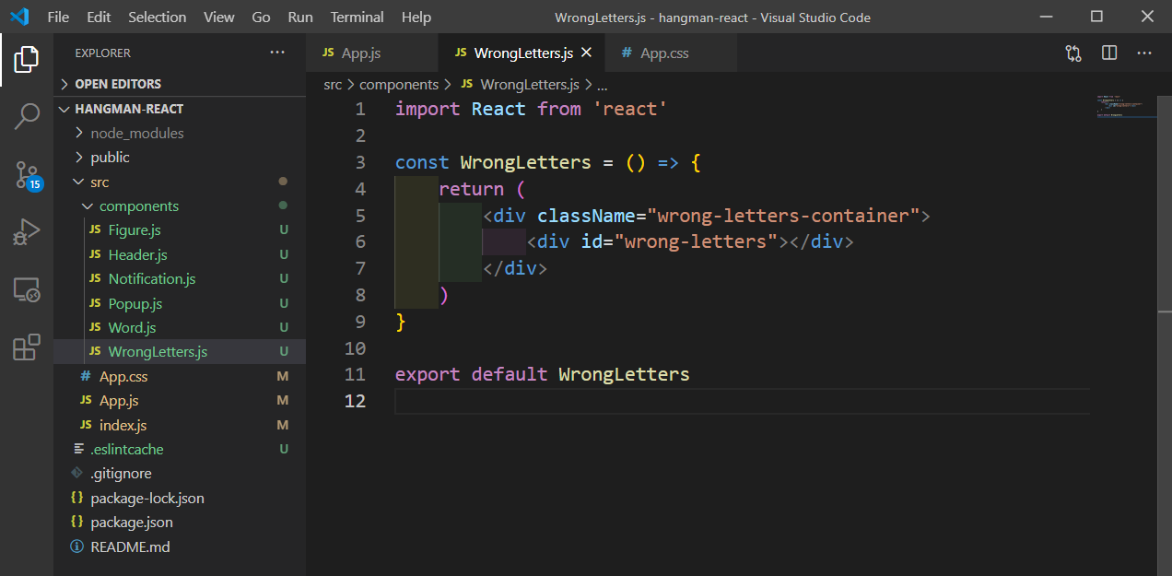The height and width of the screenshot is (576, 1172).
Task: Click 'export default WrongLetters' code line
Action: click(542, 374)
